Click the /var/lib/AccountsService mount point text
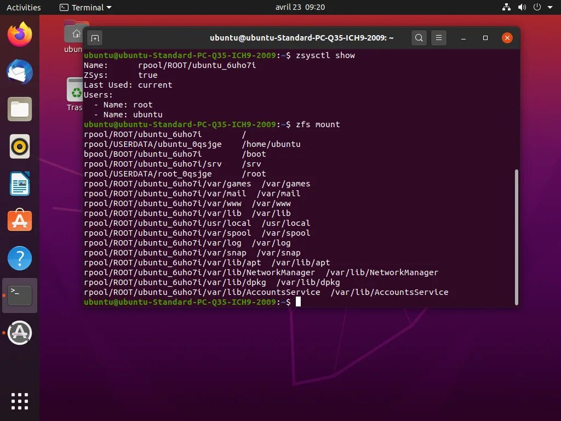The height and width of the screenshot is (421, 561). [x=390, y=293]
